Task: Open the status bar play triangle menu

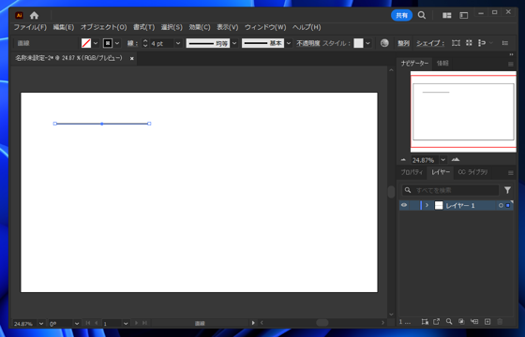Action: [x=253, y=323]
